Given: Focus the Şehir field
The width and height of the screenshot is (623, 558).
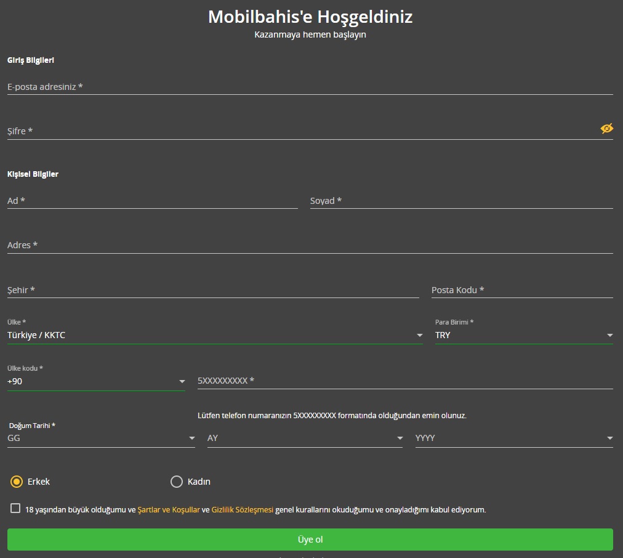Looking at the screenshot, I should click(213, 290).
